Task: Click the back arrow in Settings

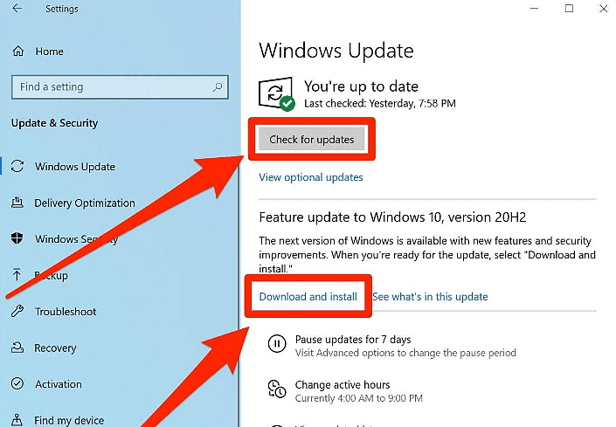Action: point(17,8)
